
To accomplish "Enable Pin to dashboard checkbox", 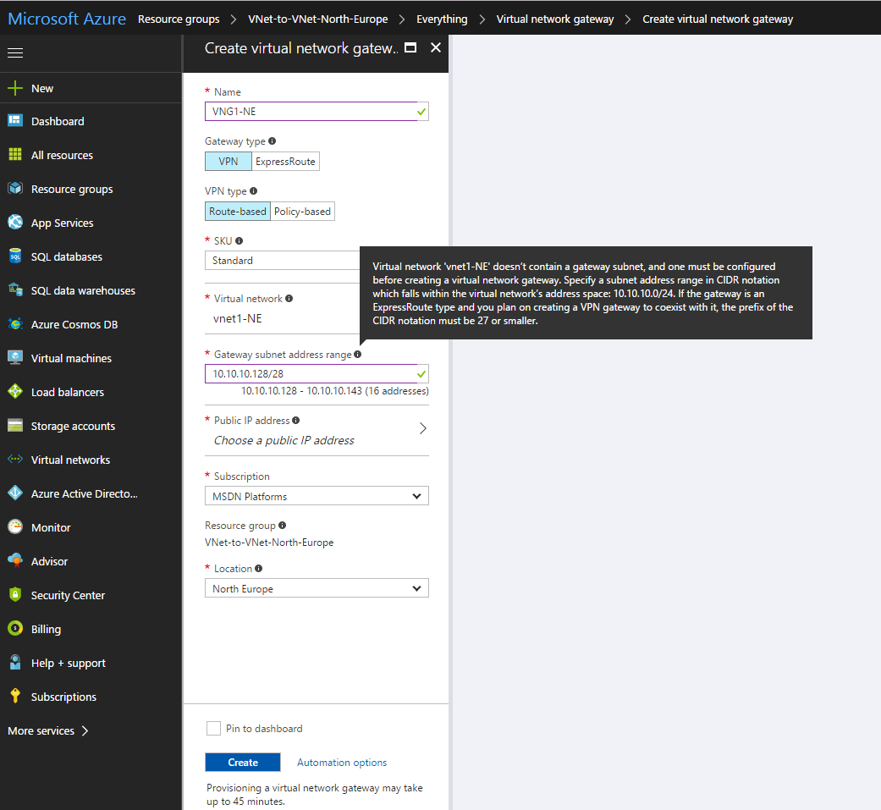I will point(213,729).
